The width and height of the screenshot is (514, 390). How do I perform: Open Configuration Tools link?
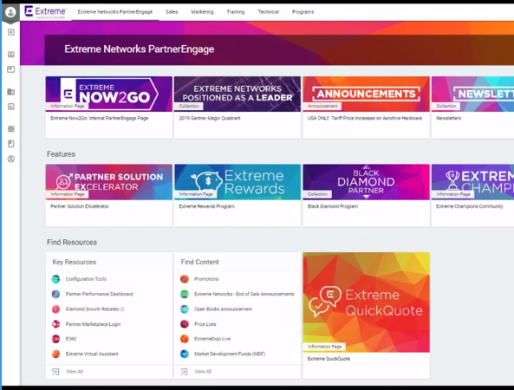coord(86,279)
